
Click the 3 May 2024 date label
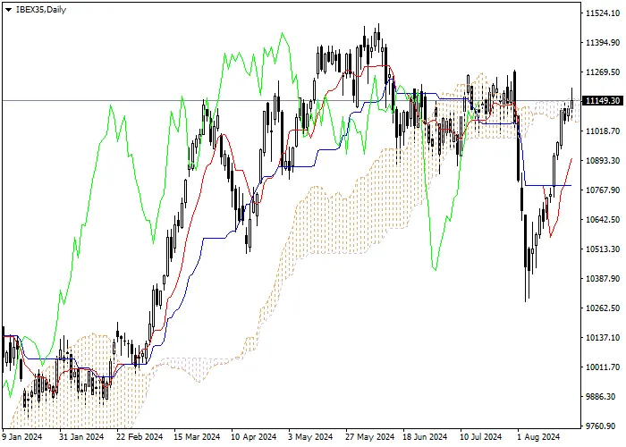pyautogui.click(x=310, y=436)
